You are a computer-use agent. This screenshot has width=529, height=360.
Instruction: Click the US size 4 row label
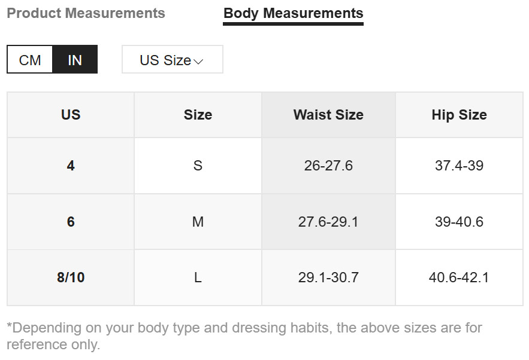tap(71, 166)
